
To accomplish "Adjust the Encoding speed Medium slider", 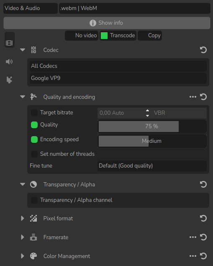I will click(152, 141).
